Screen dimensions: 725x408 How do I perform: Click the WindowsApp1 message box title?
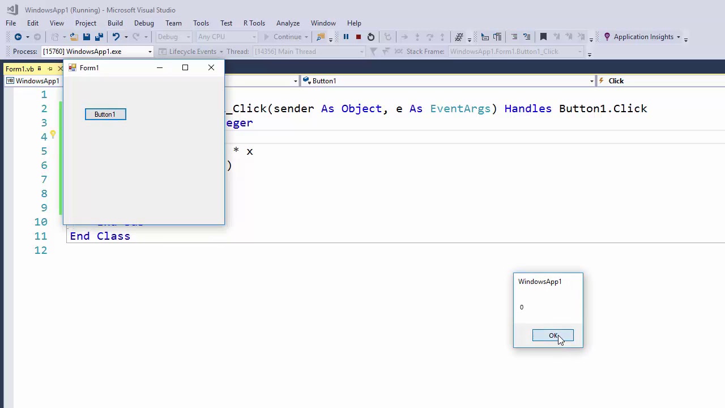click(540, 282)
